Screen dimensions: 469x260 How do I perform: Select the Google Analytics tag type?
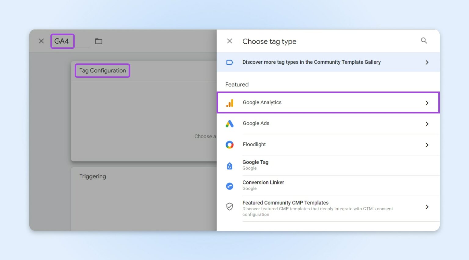click(262, 102)
